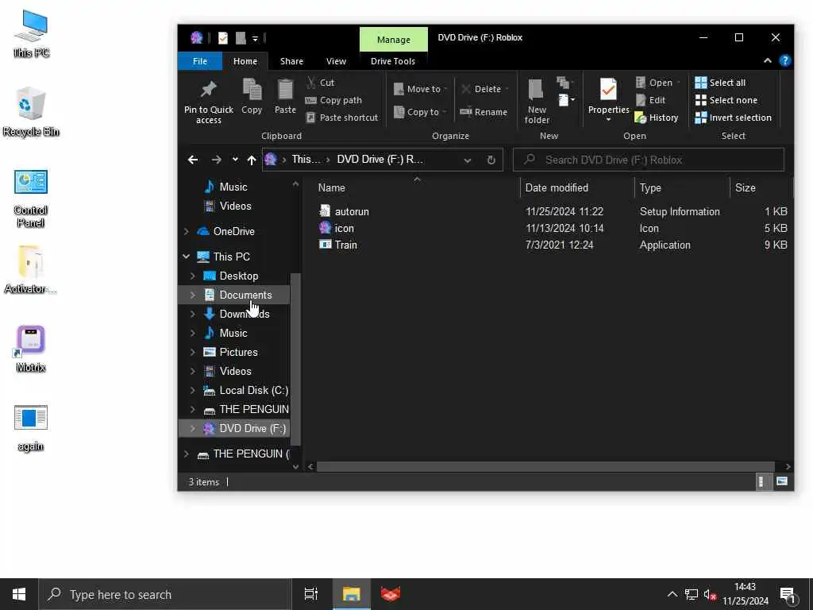This screenshot has width=813, height=610.
Task: Click the taskbar search box
Action: click(x=165, y=594)
